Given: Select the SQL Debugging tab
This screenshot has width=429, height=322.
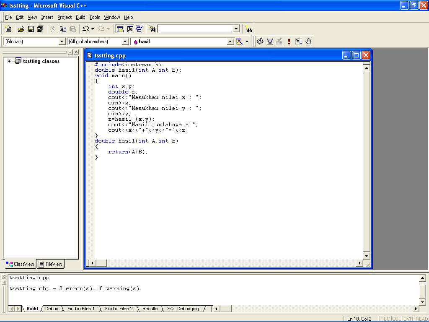Looking at the screenshot, I should (x=183, y=309).
